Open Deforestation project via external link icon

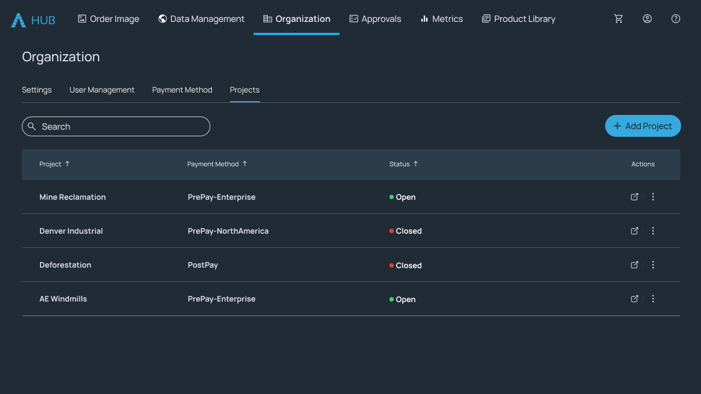[x=635, y=265]
